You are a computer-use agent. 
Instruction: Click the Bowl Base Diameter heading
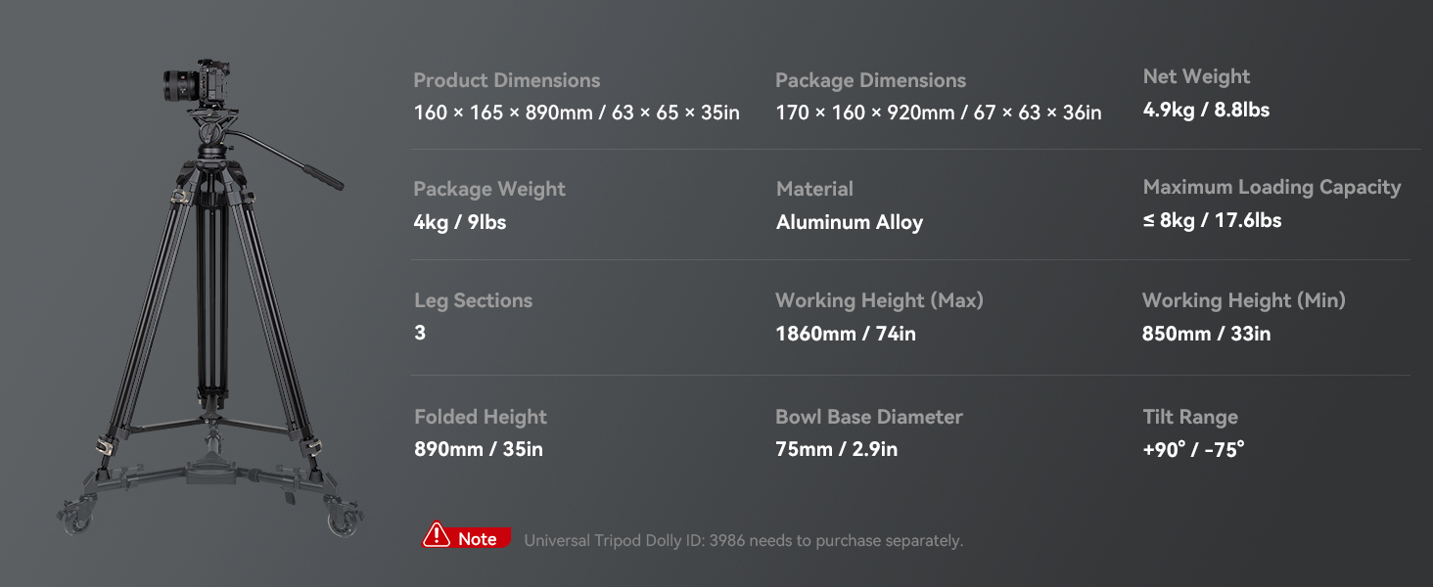pos(868,417)
